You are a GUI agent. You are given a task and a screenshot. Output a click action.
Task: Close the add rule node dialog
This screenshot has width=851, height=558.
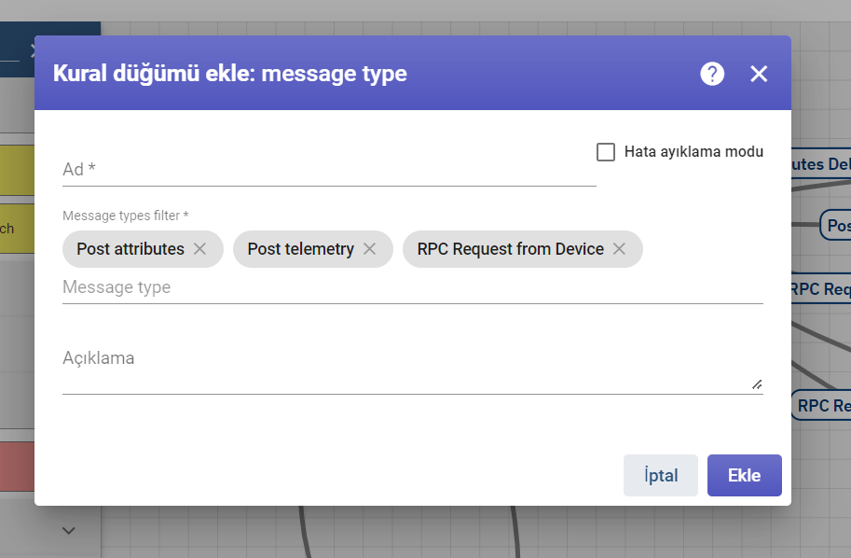(x=759, y=74)
